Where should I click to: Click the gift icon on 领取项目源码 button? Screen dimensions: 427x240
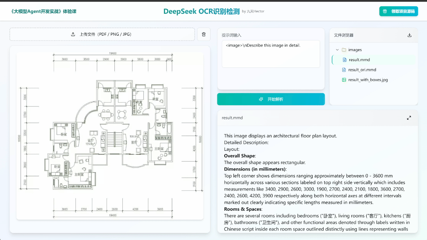(384, 11)
